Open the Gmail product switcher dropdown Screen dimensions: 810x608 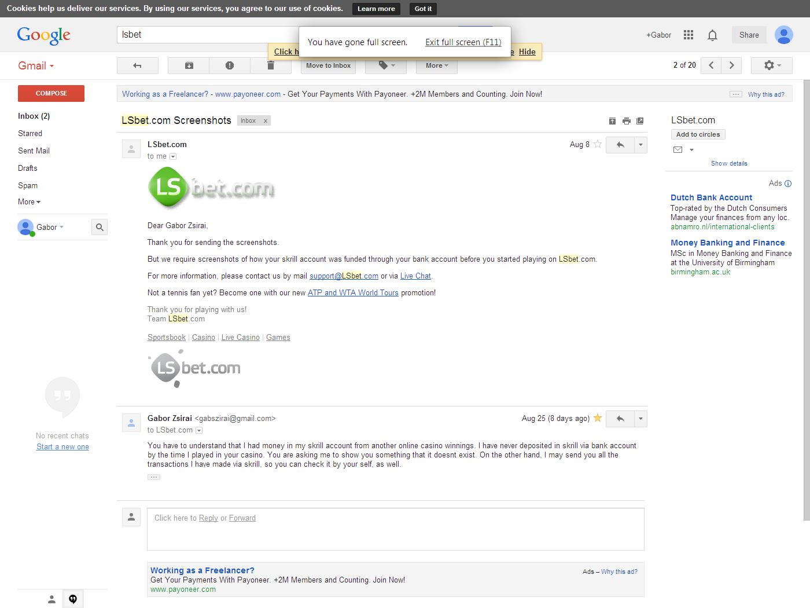[x=36, y=65]
